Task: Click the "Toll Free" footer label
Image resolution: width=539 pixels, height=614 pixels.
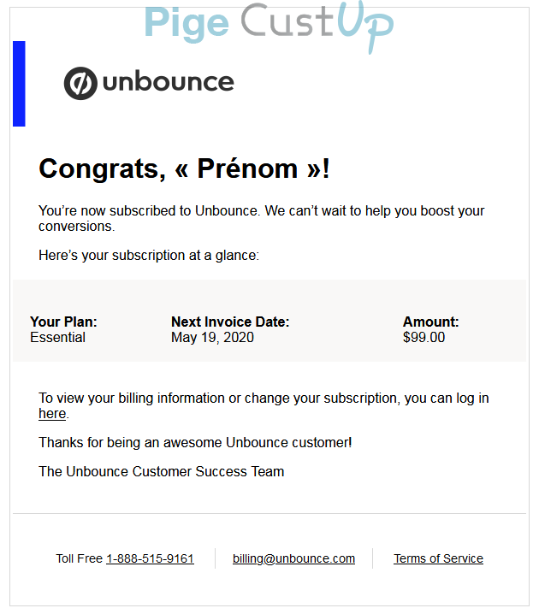Action: (x=79, y=558)
